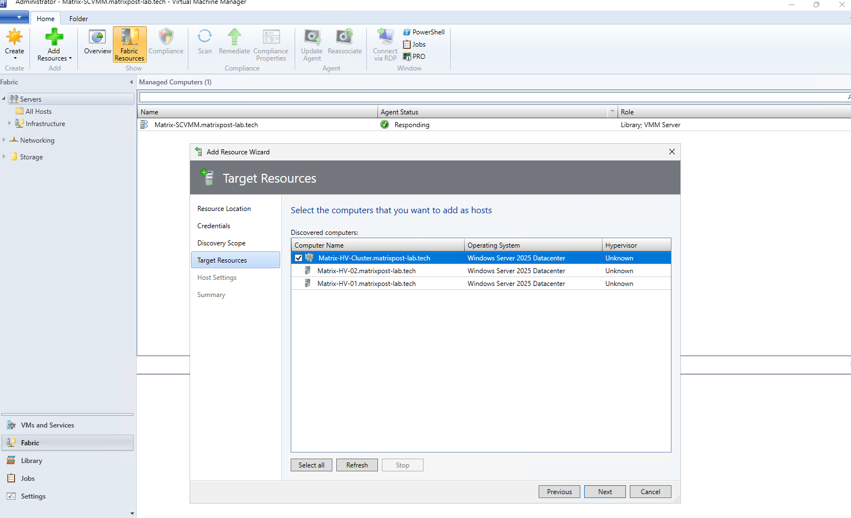This screenshot has height=518, width=851.
Task: Click the Matrix-HV-02 host icon
Action: click(307, 271)
